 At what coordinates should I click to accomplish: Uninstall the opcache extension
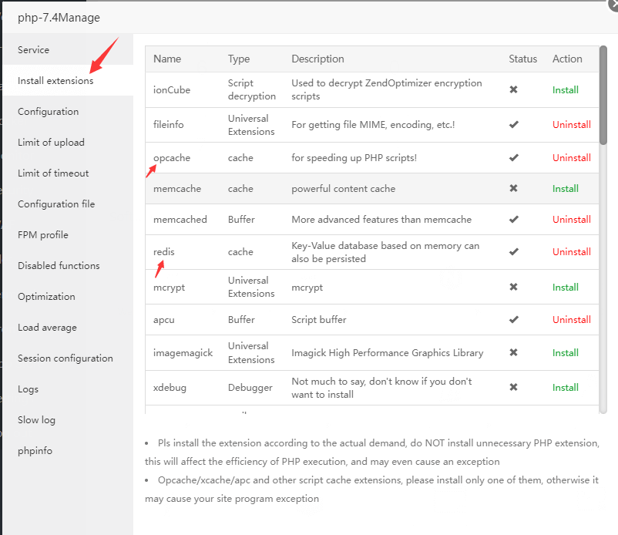pos(572,158)
